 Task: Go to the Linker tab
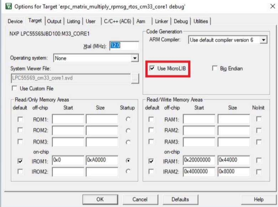tap(161, 21)
